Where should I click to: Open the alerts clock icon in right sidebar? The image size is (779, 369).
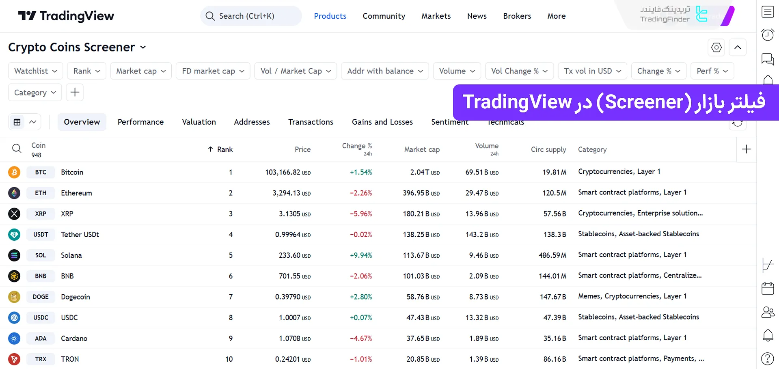[767, 35]
